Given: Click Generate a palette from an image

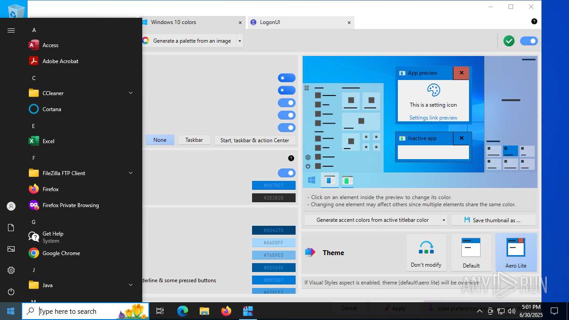Looking at the screenshot, I should point(189,41).
